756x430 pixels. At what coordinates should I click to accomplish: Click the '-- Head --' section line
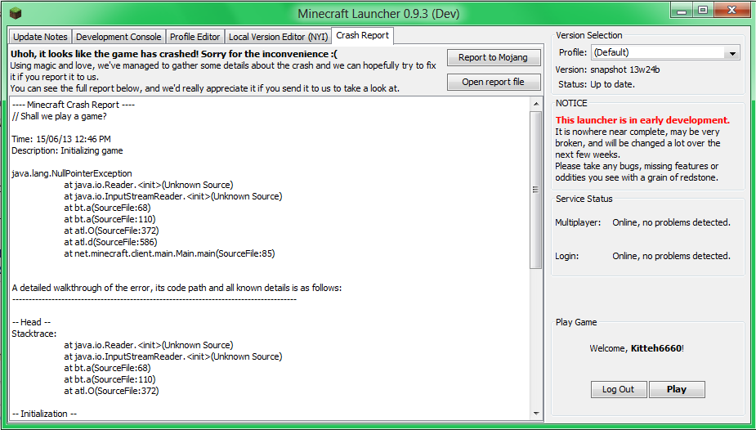point(31,322)
